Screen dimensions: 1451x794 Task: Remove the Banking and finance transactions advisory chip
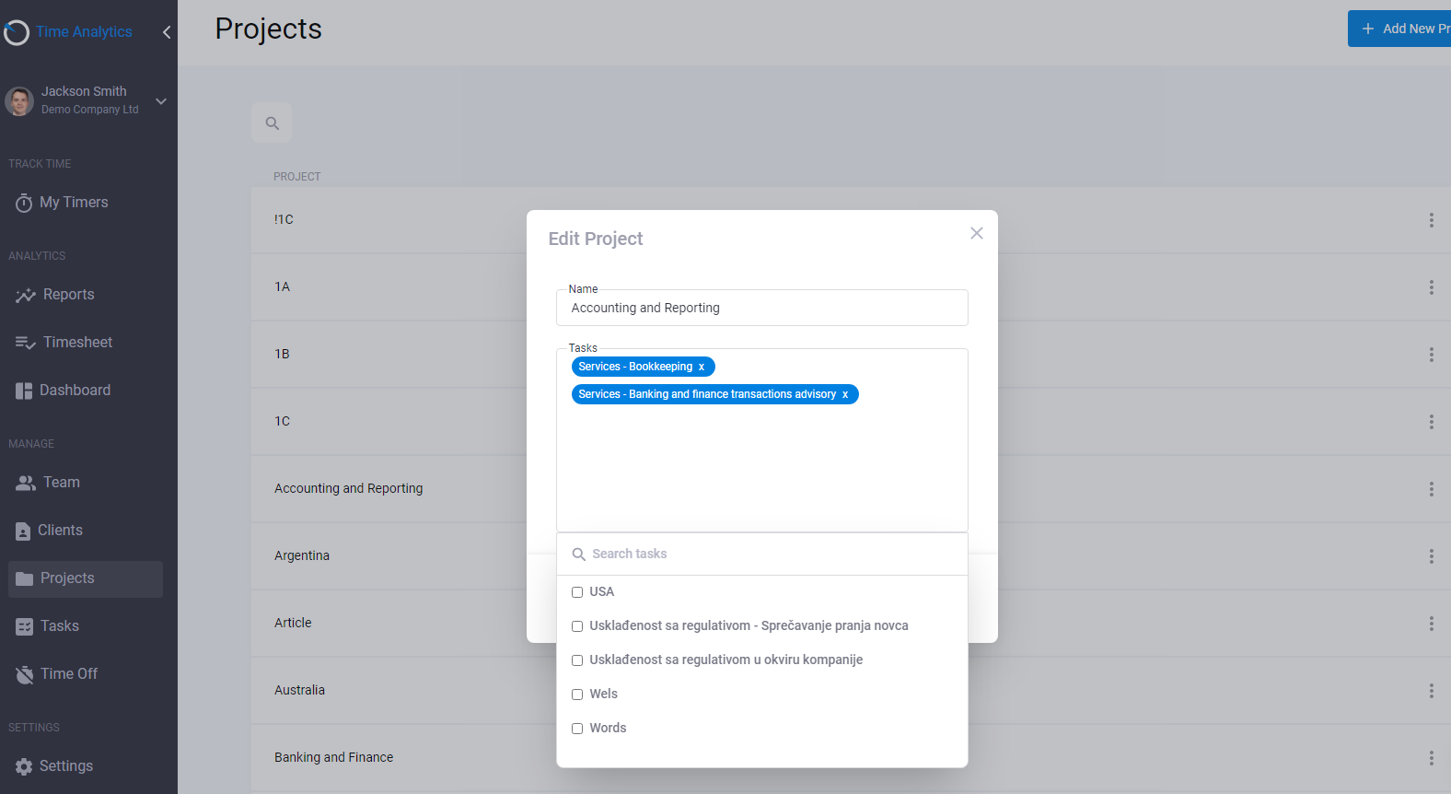point(845,394)
